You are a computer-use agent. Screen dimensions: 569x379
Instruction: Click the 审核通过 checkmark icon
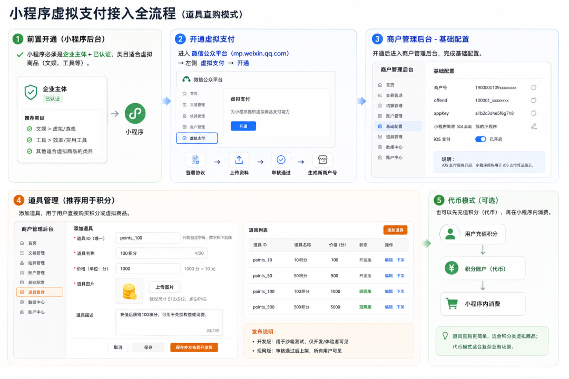[281, 159]
